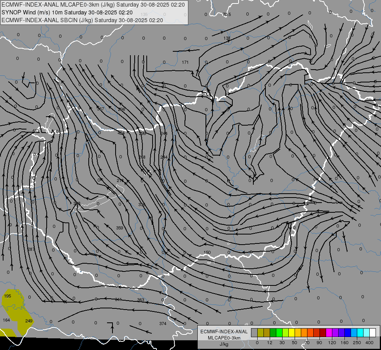
Task: Click the map value 287
Action: click(x=31, y=249)
